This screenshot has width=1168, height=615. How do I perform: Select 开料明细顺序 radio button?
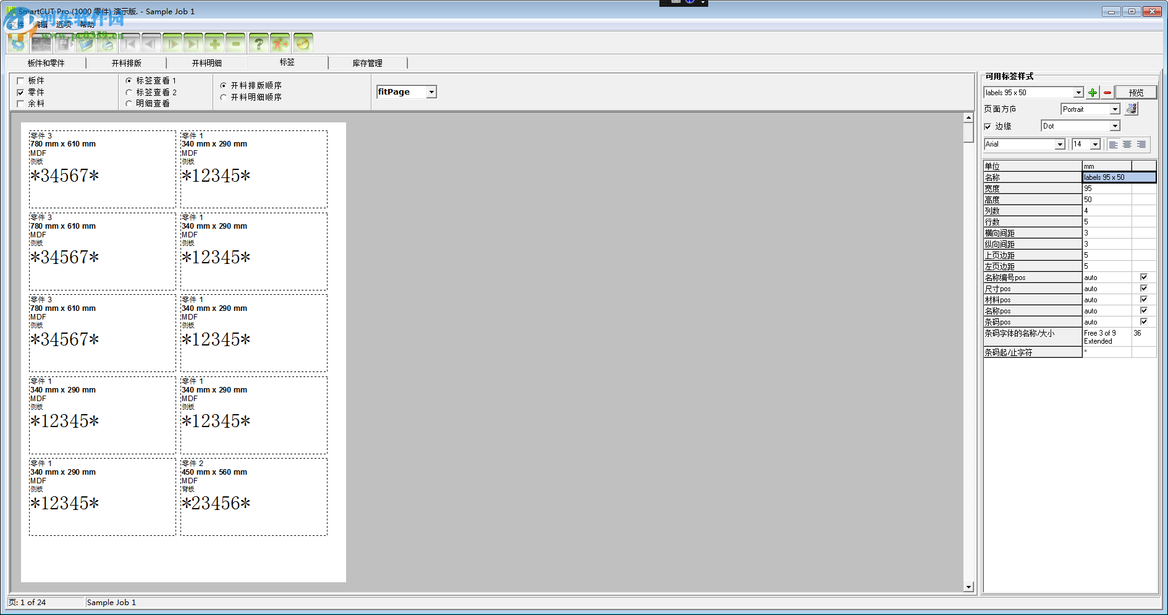[223, 97]
